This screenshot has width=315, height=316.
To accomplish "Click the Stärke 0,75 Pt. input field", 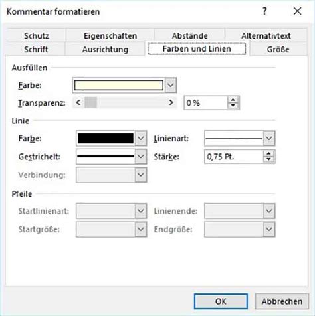I will [234, 157].
